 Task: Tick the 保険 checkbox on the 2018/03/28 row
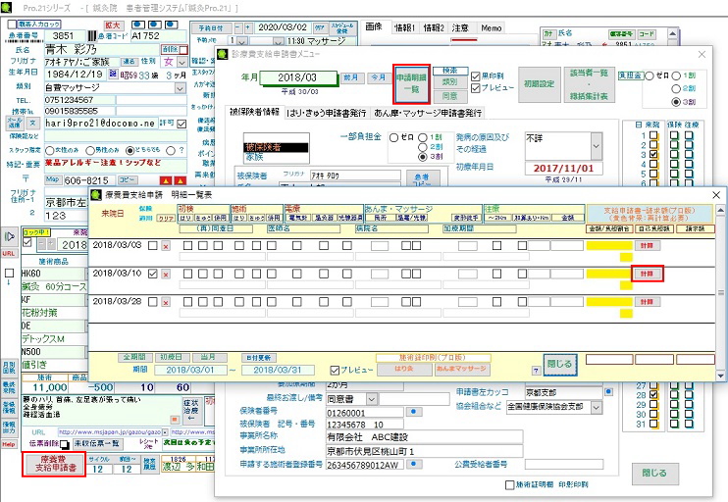(x=153, y=302)
